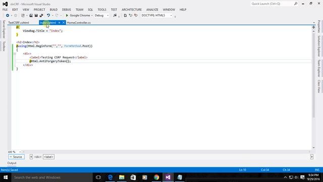Click the Search the web and Windows box
The image size is (323, 182).
tap(52, 177)
